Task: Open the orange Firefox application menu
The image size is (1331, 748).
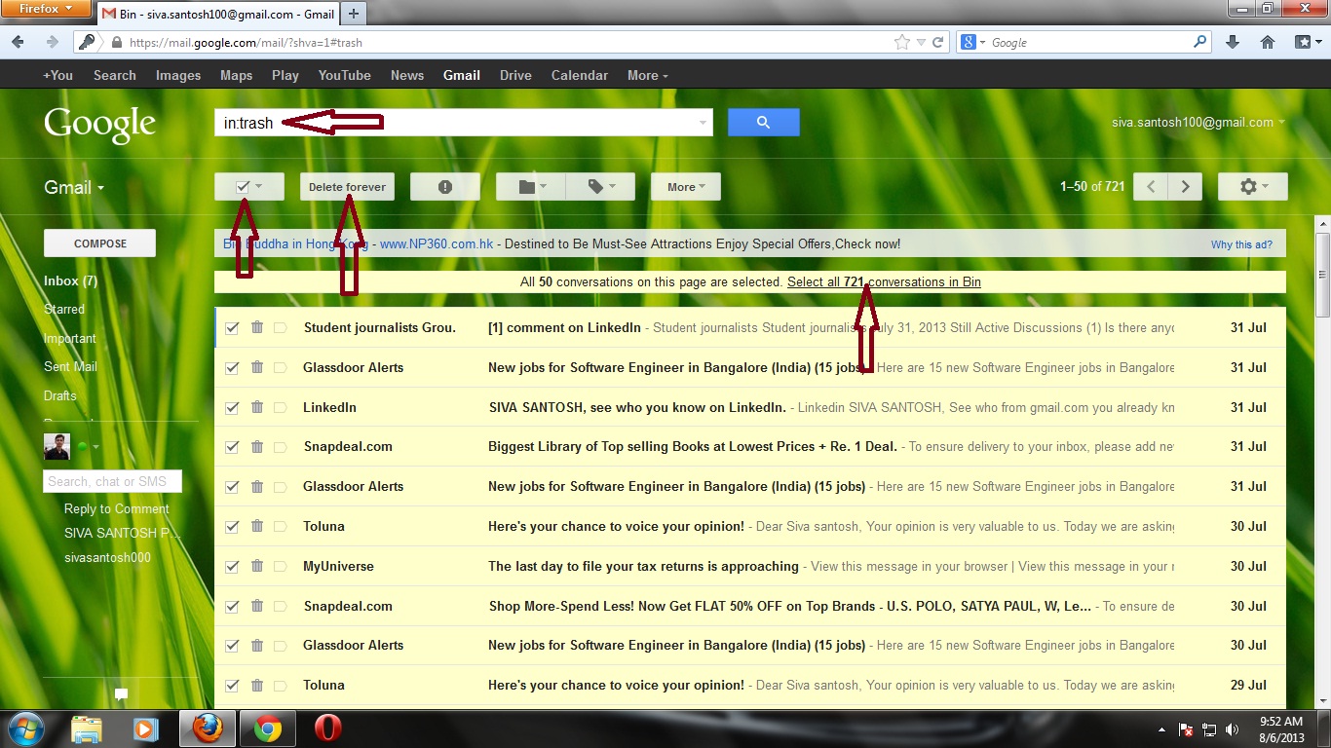Action: pyautogui.click(x=45, y=9)
